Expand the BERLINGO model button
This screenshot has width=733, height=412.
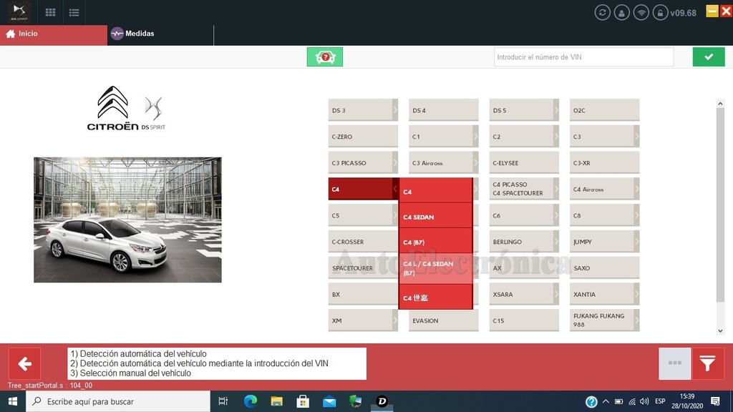coord(524,242)
